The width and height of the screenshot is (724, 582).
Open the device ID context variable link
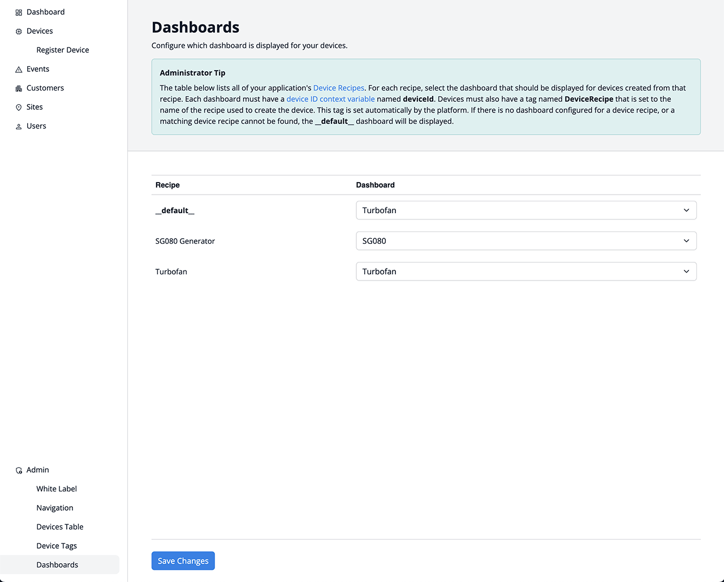pos(330,99)
